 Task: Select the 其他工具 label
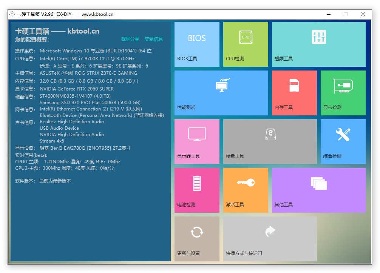(284, 204)
